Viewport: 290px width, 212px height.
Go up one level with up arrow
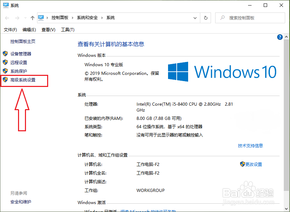33,18
